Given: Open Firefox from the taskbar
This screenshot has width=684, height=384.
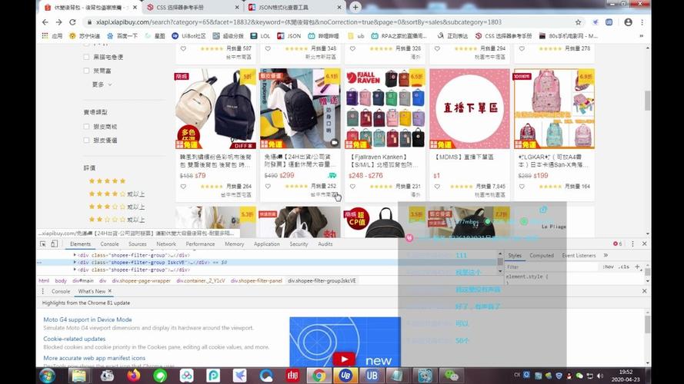Looking at the screenshot, I should click(x=133, y=376).
